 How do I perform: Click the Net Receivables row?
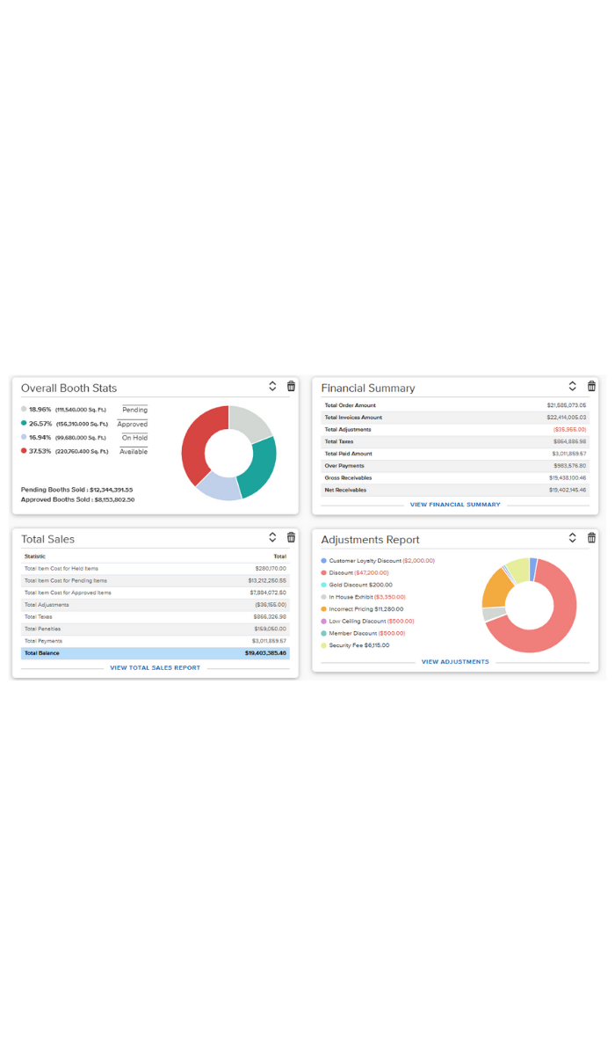coord(455,490)
